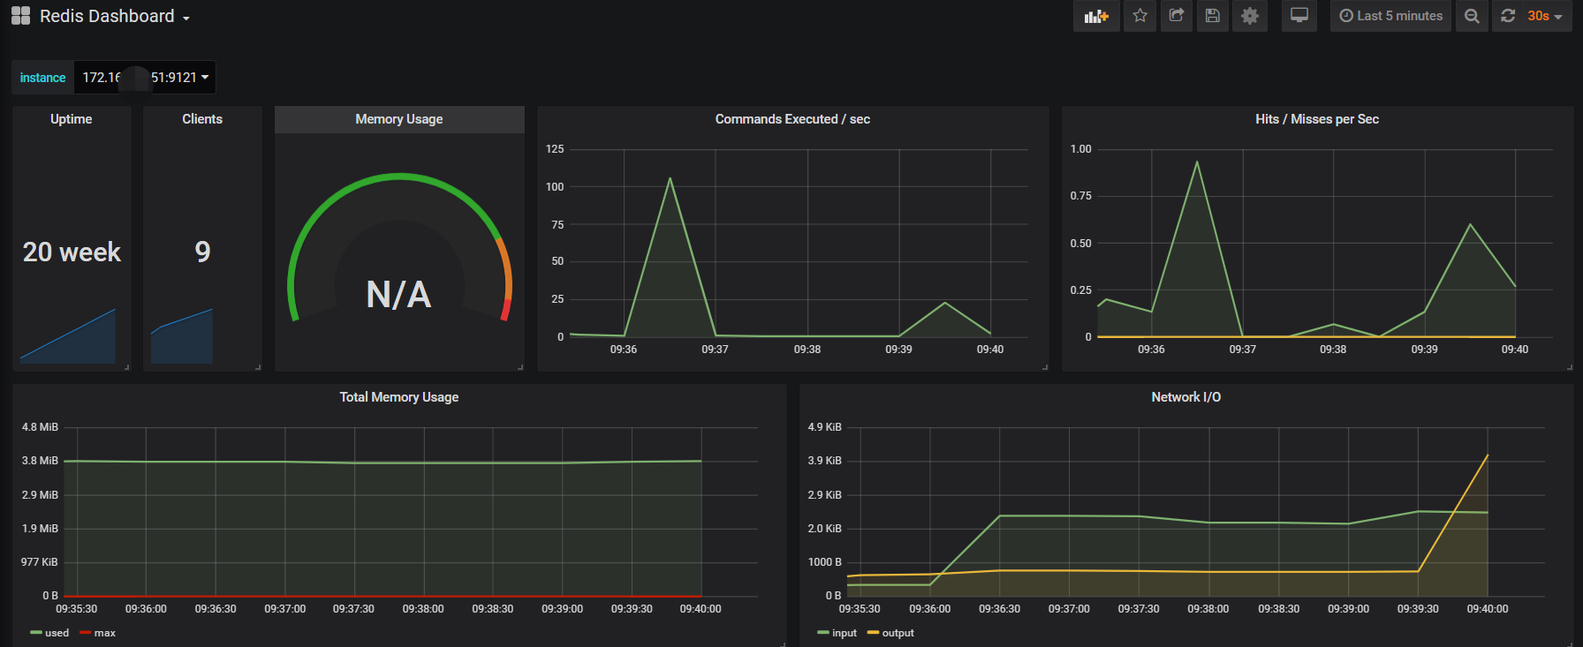Click the 977 KiB axis label

pyautogui.click(x=40, y=562)
